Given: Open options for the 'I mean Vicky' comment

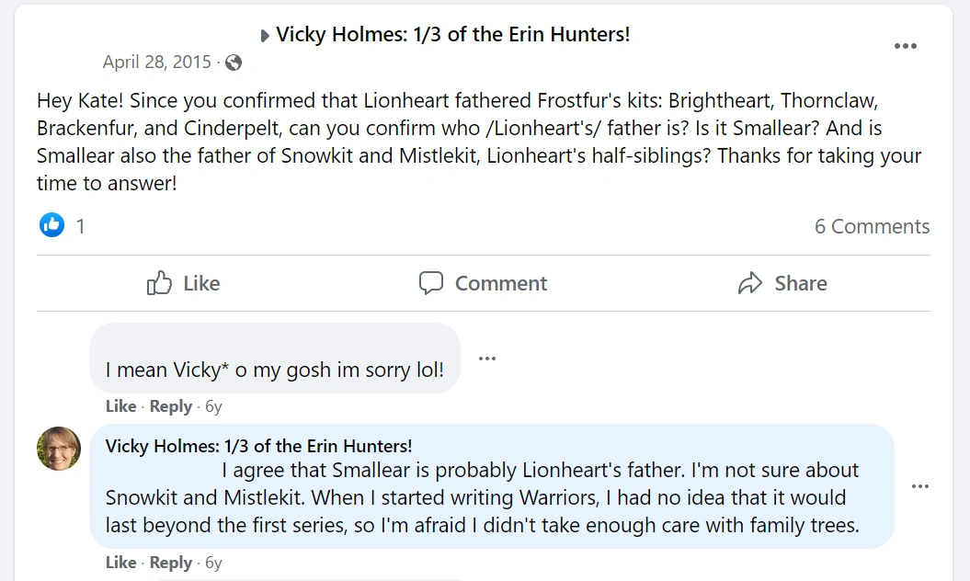Looking at the screenshot, I should 487,359.
